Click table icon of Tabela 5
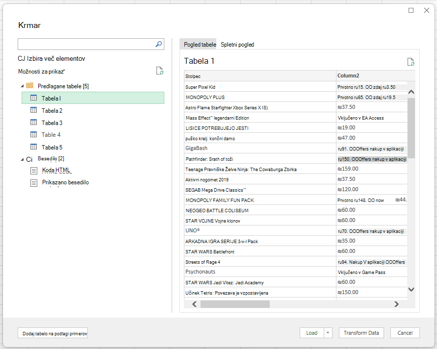Viewport: 437px width, 349px height. pos(33,147)
